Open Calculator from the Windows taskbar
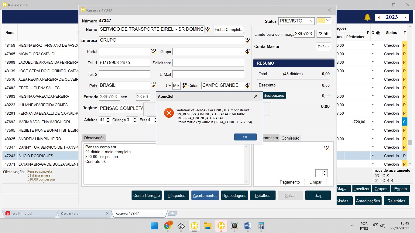The width and height of the screenshot is (415, 233). pyautogui.click(x=261, y=226)
